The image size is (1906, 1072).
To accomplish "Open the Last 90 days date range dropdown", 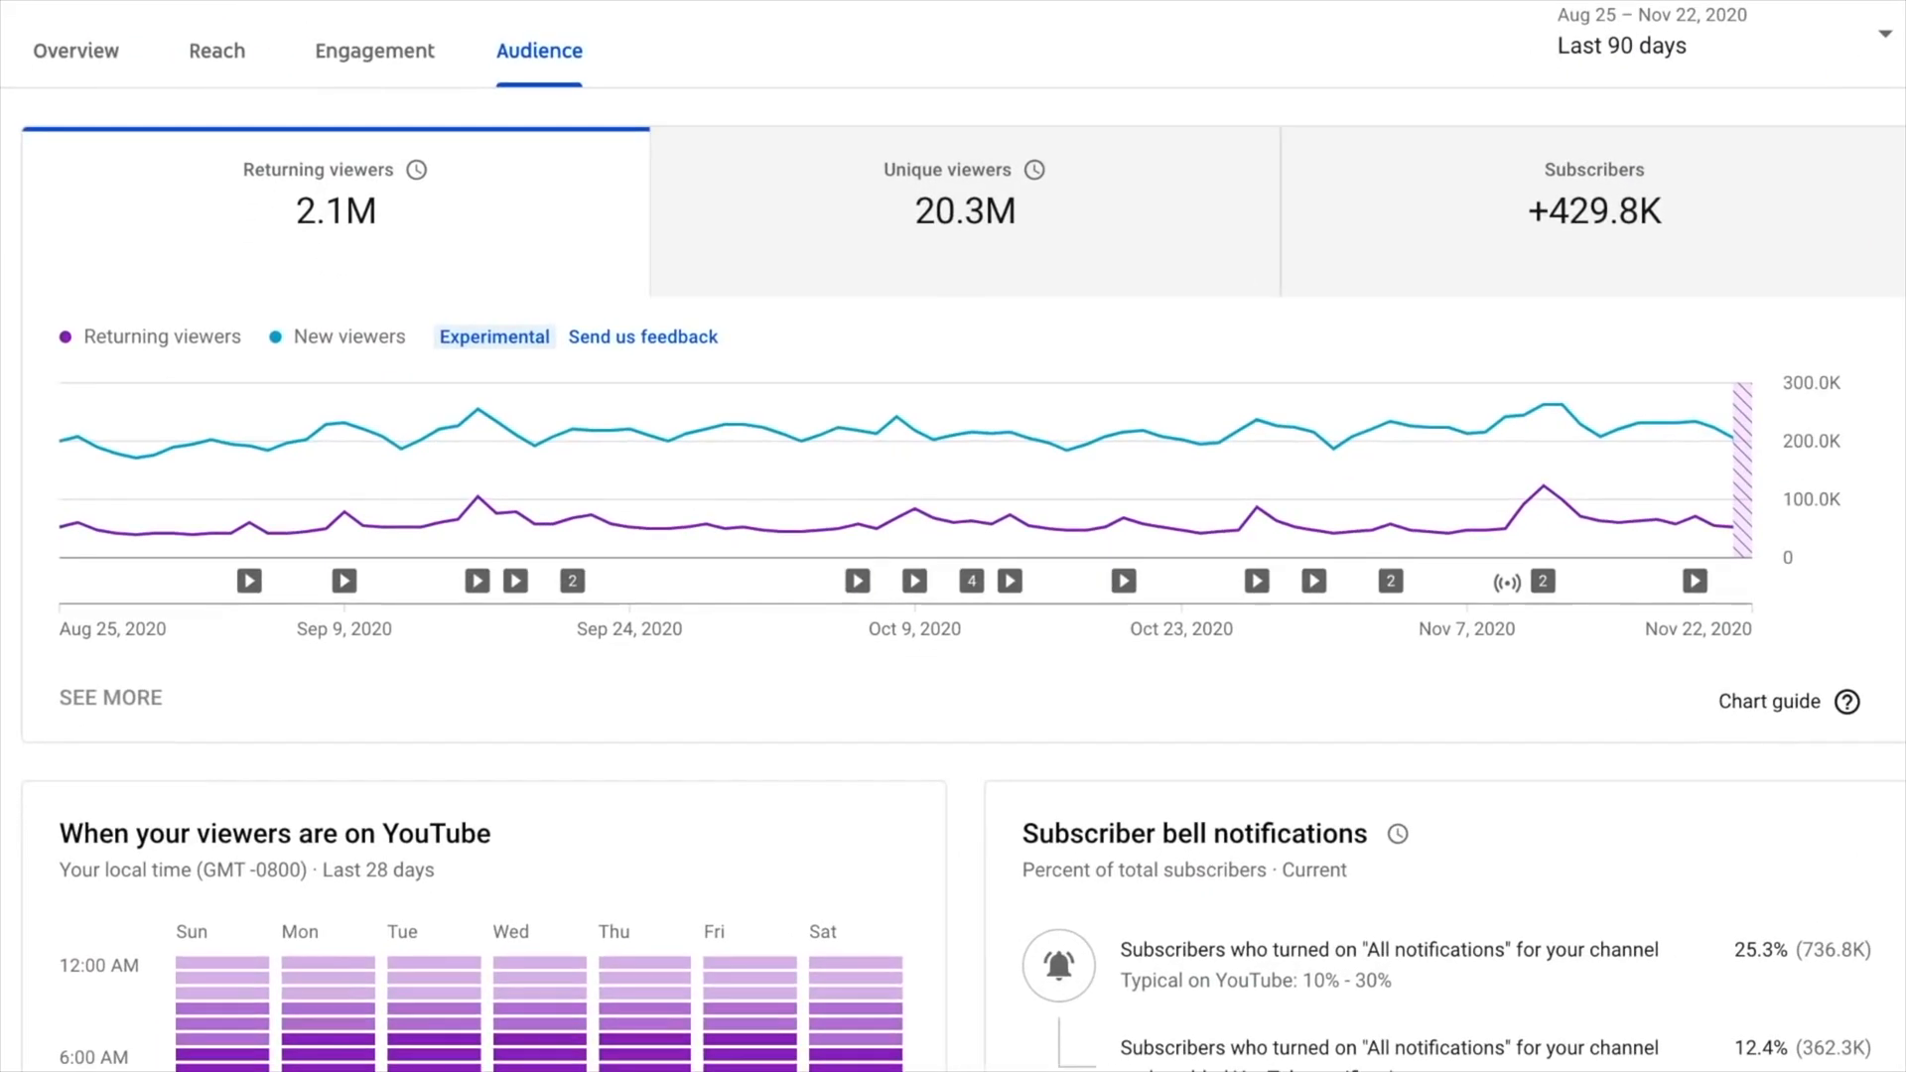I will pyautogui.click(x=1724, y=32).
